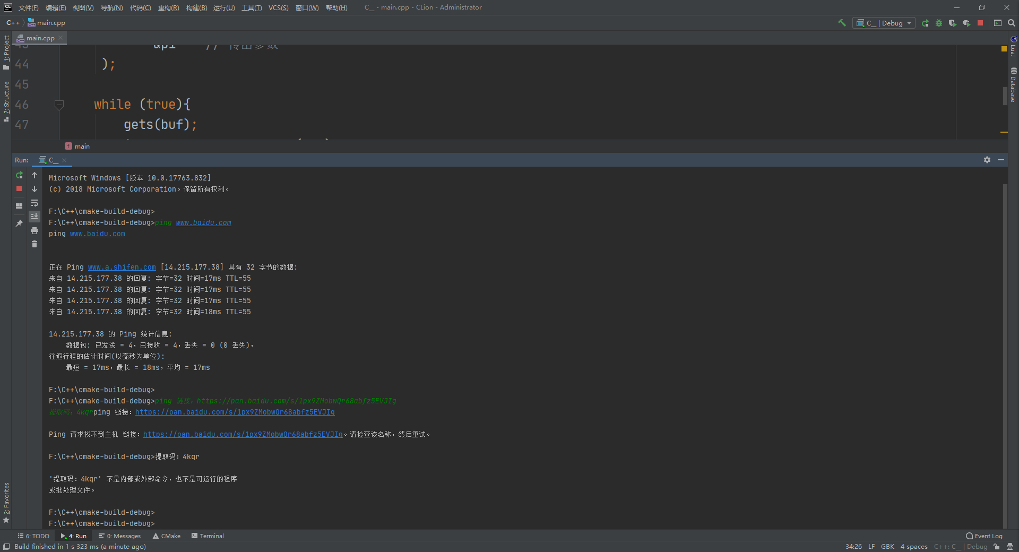Viewport: 1019px width, 552px height.
Task: Rerun the program from the top toolbar
Action: (925, 23)
